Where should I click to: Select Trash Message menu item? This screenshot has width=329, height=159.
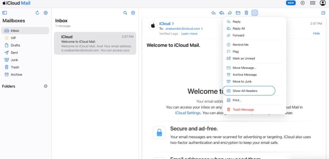coord(254,110)
